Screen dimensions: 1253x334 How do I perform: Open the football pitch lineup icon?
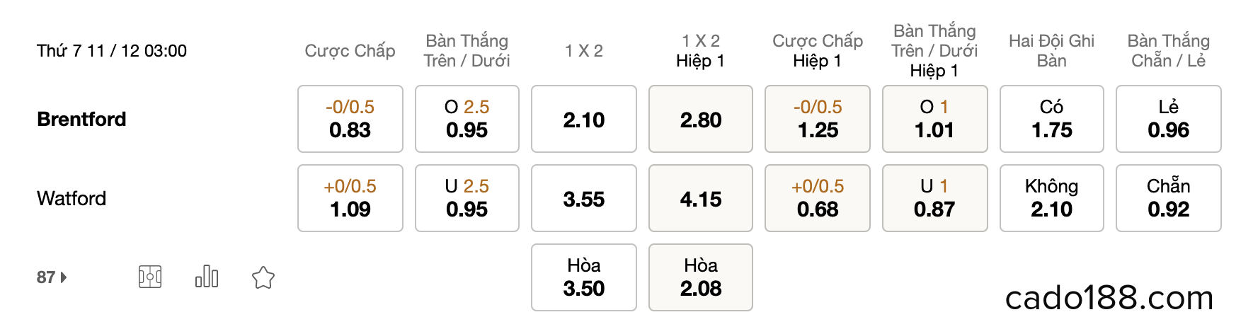coord(150,277)
